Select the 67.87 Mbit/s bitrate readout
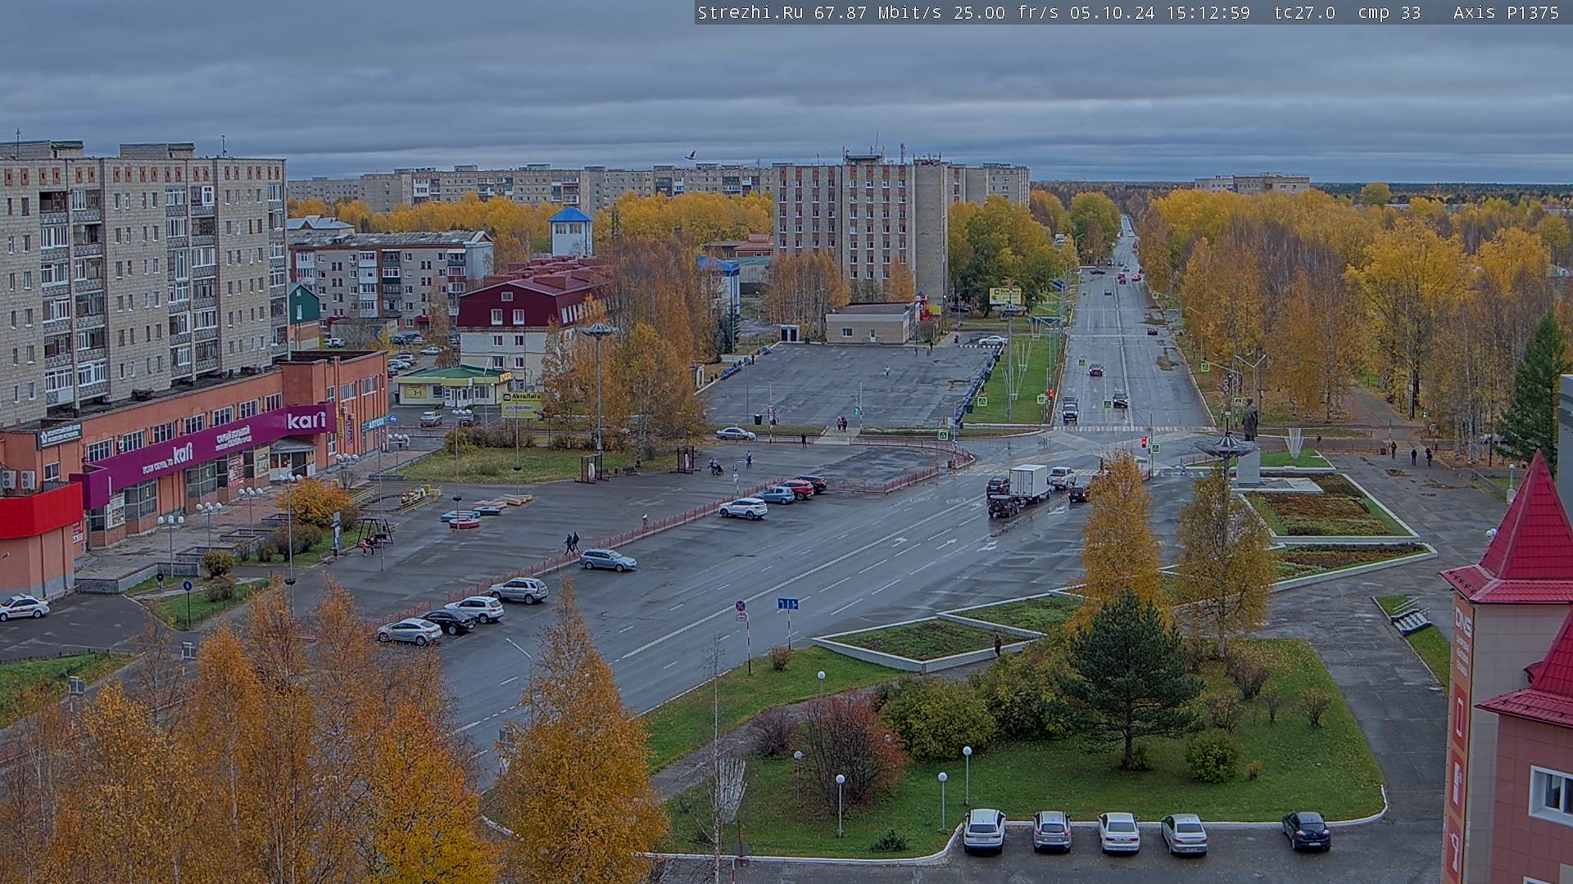Image resolution: width=1573 pixels, height=884 pixels. point(877,12)
